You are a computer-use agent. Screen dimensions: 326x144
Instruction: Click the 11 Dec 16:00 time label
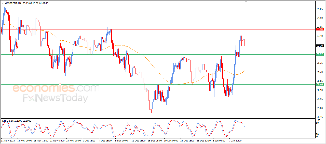tap(139, 140)
